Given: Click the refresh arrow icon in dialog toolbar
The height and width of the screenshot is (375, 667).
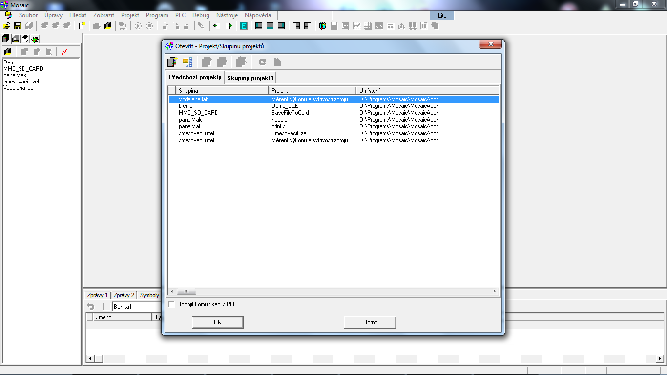Looking at the screenshot, I should coord(262,62).
